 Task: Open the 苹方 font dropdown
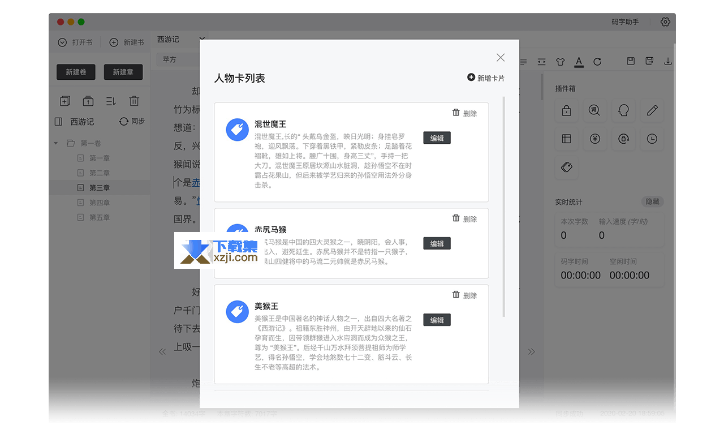178,59
